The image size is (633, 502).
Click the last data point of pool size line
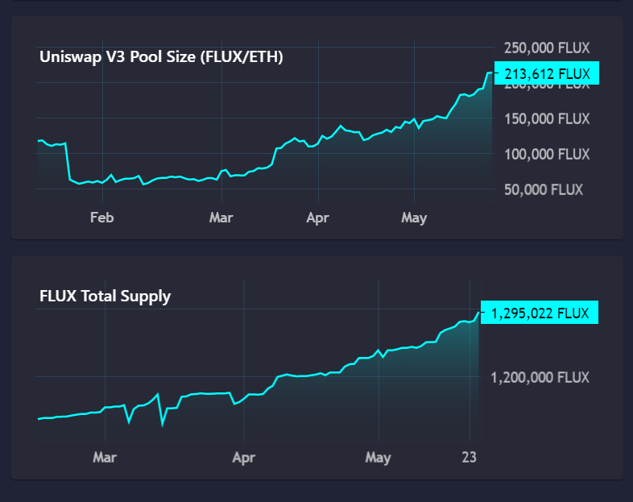(492, 73)
